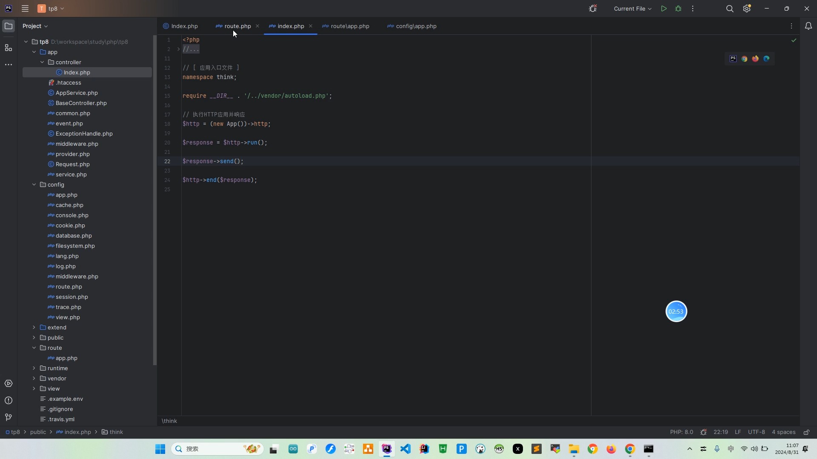
Task: Click the Windows taskbar search box
Action: click(217, 449)
